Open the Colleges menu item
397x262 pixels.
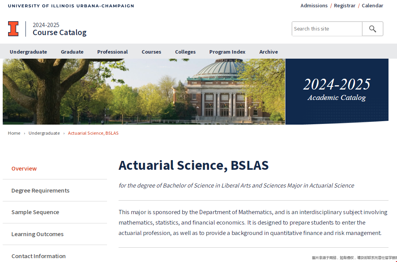click(x=185, y=52)
